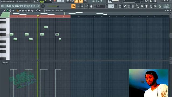Toggle typing keyboard to piano icon
This screenshot has width=172, height=97.
(x=73, y=6)
